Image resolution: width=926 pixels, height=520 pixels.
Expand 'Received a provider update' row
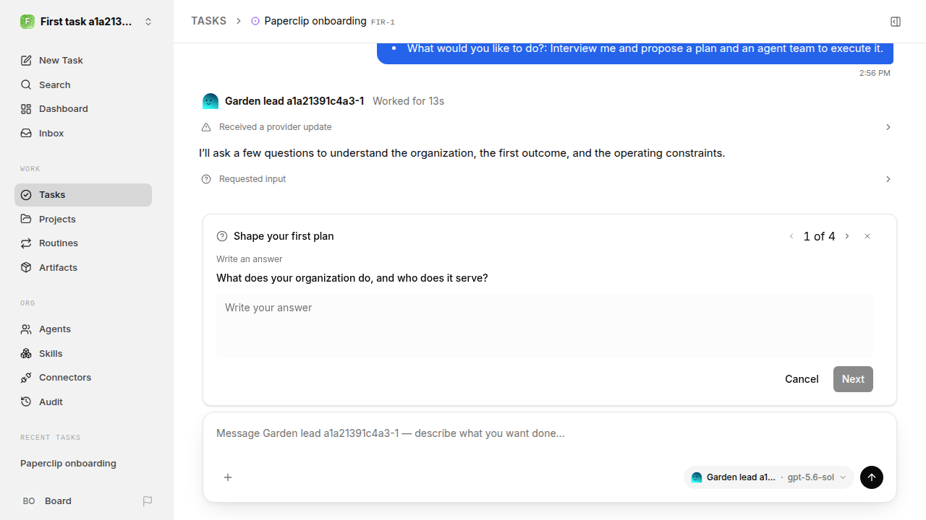pos(547,127)
